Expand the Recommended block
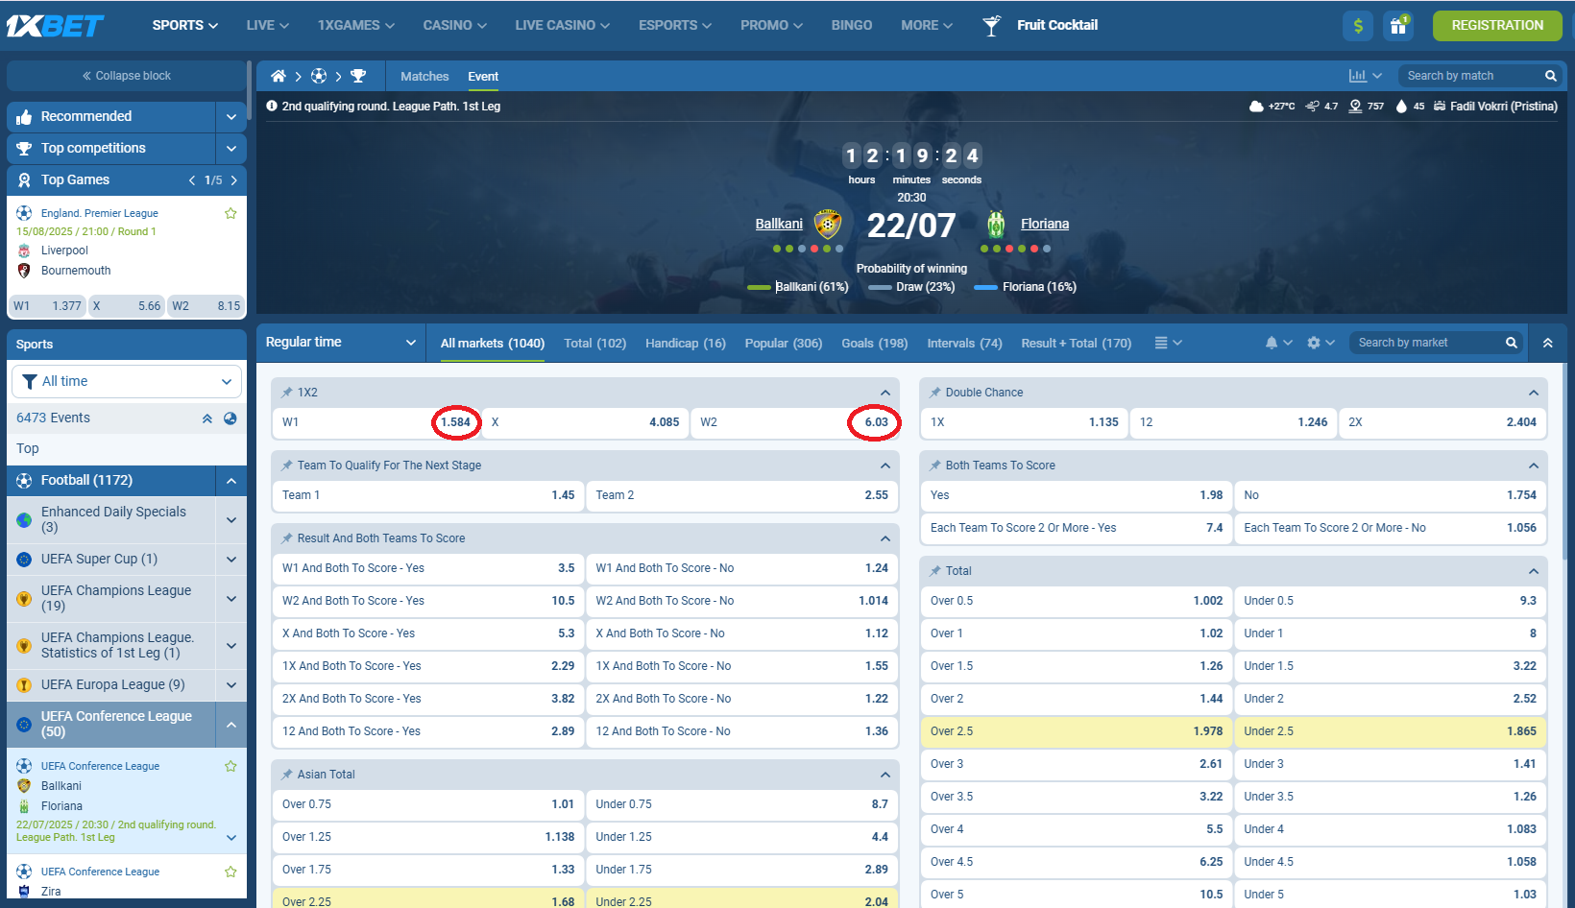 tap(231, 117)
